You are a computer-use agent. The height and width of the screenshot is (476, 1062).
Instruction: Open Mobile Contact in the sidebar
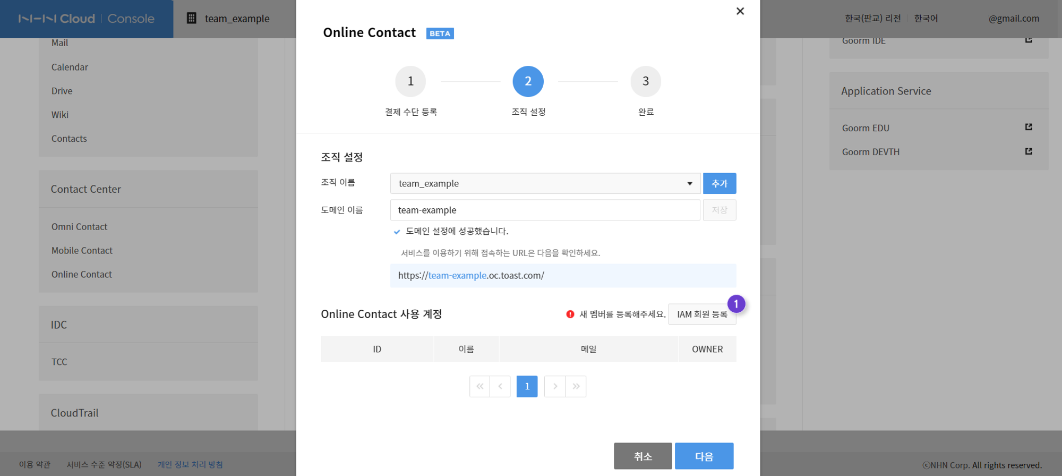(x=82, y=251)
